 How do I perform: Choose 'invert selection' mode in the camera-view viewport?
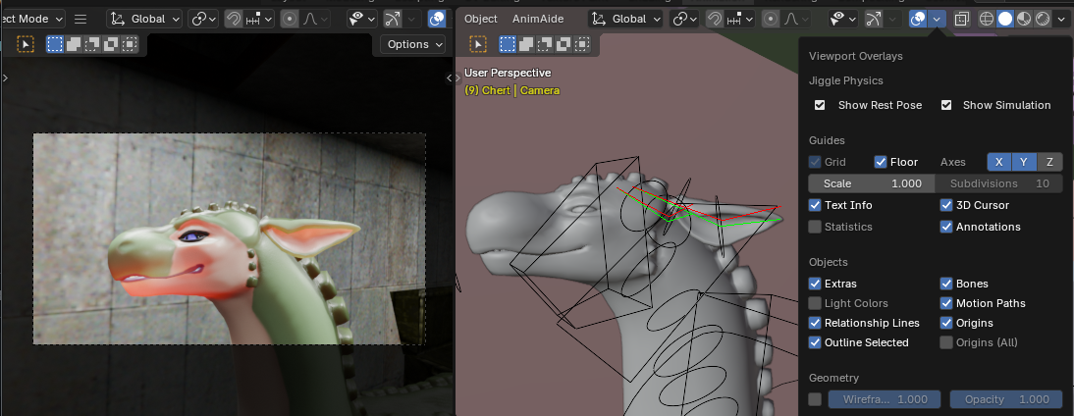[x=110, y=44]
